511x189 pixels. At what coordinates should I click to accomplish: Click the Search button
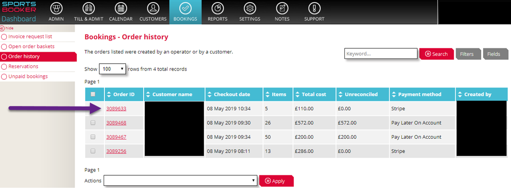436,54
